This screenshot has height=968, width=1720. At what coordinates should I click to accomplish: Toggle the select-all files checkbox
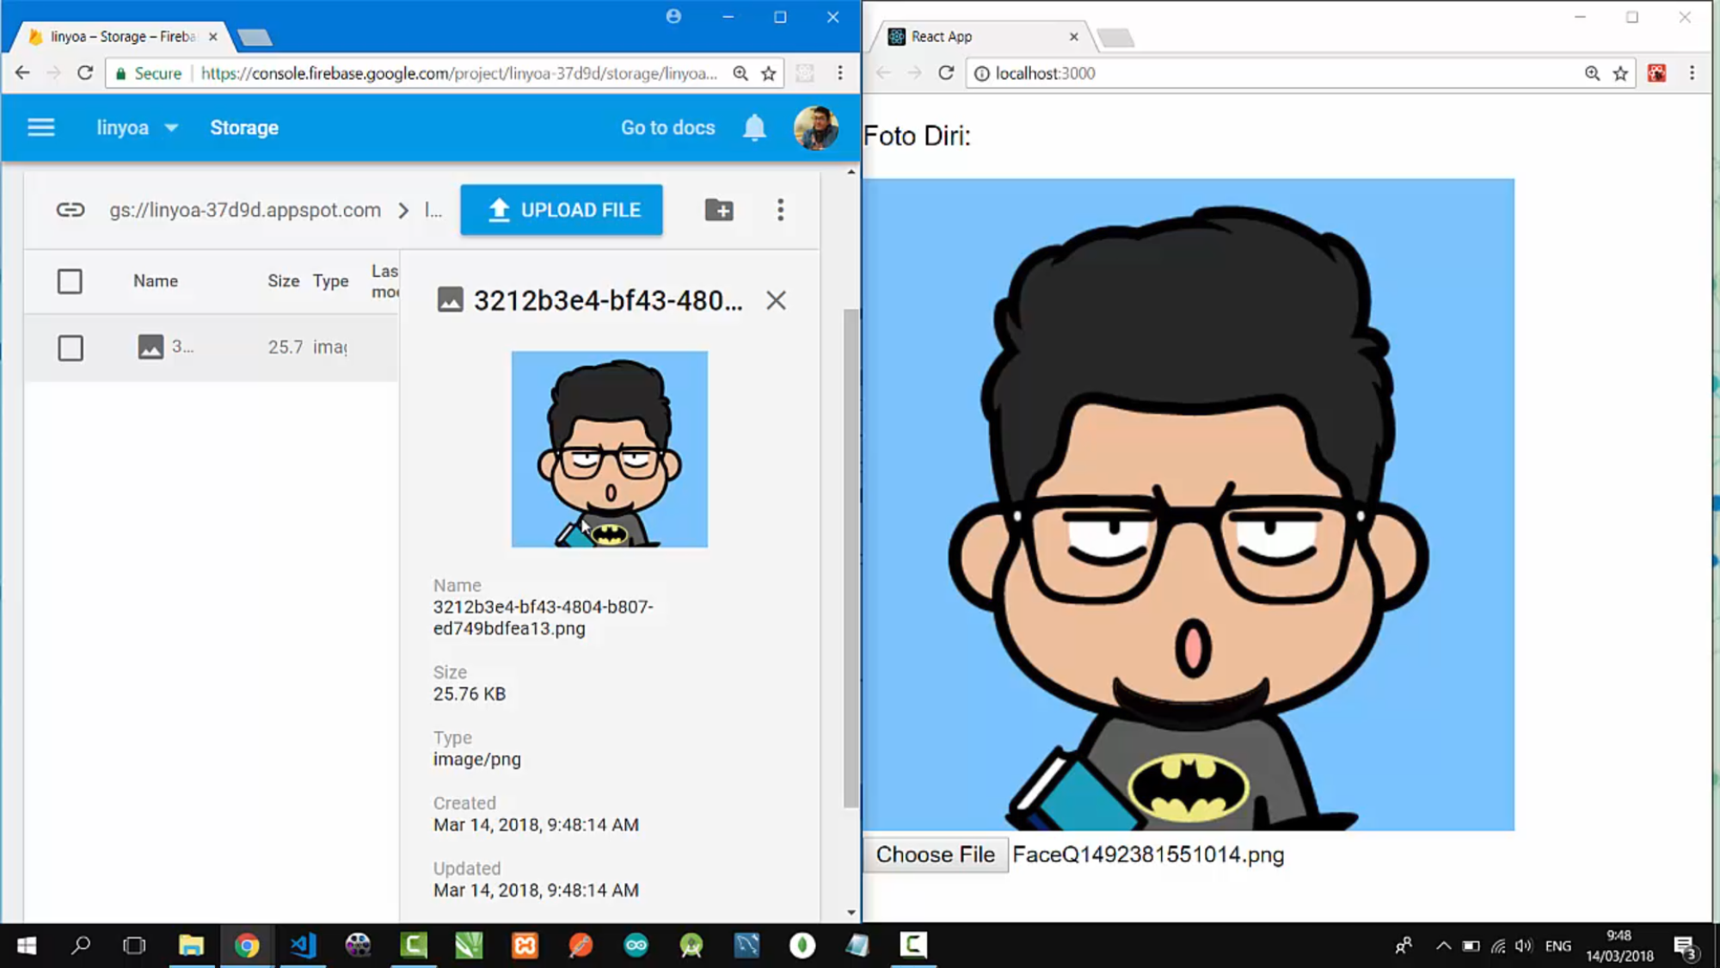tap(70, 281)
